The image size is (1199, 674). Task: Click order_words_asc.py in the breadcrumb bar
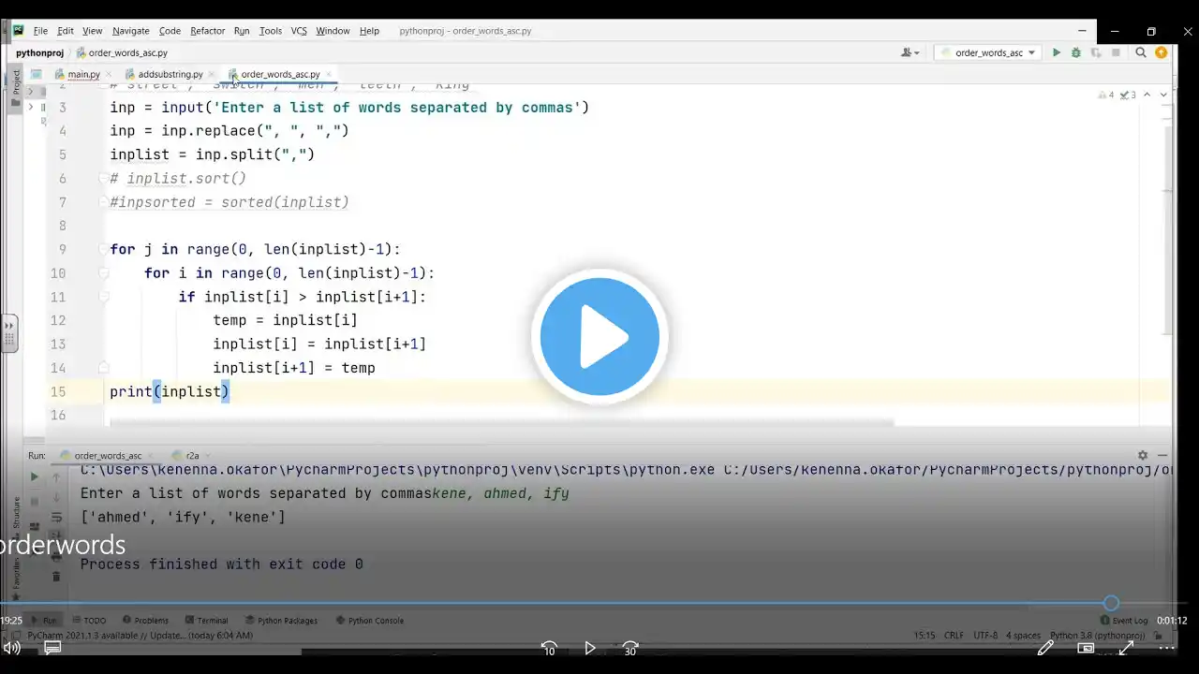[122, 53]
